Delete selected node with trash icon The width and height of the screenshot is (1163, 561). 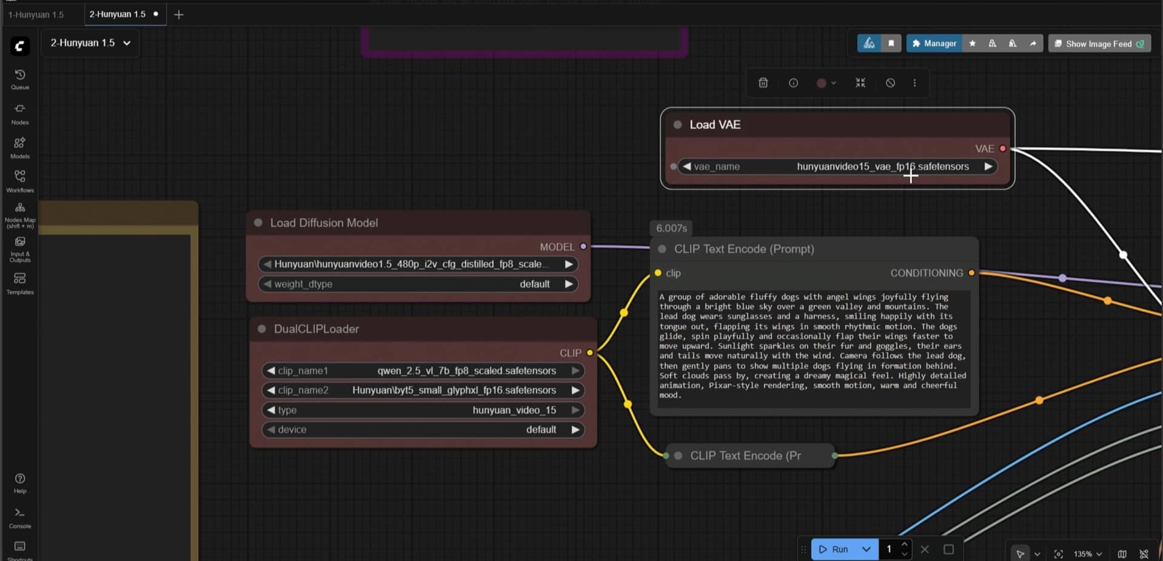click(763, 83)
